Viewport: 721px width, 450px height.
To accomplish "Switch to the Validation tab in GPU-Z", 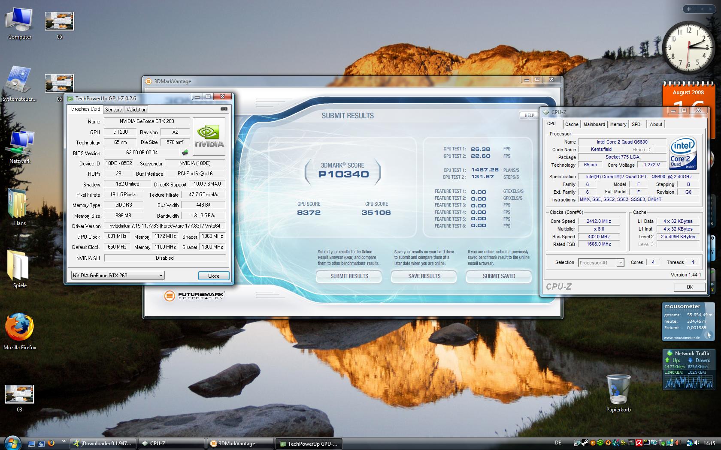I will 136,110.
